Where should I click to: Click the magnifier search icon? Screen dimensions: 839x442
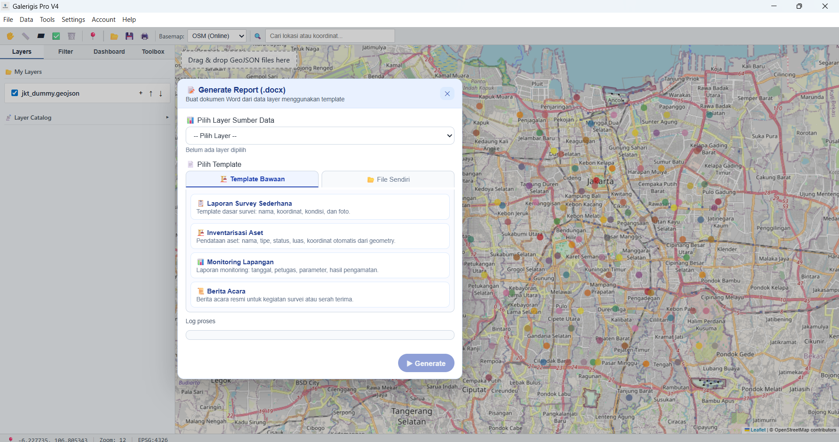coord(258,36)
